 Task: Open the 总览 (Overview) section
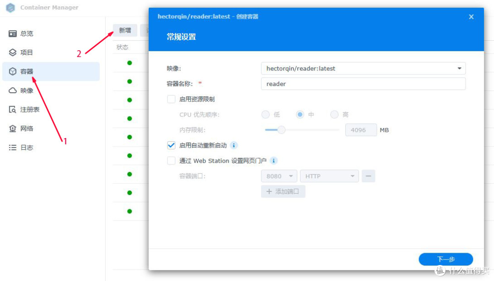[27, 33]
